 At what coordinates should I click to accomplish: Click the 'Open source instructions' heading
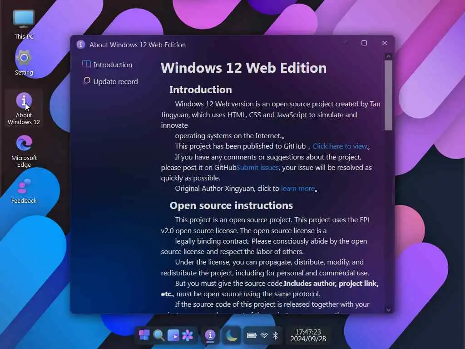click(x=231, y=205)
